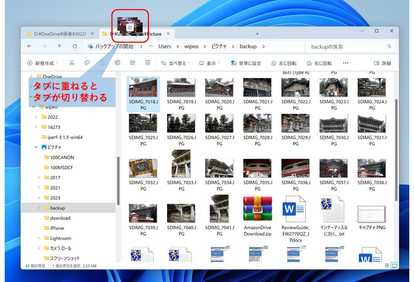Click wipeo breadcrumb in address bar
414x282 pixels.
(191, 47)
